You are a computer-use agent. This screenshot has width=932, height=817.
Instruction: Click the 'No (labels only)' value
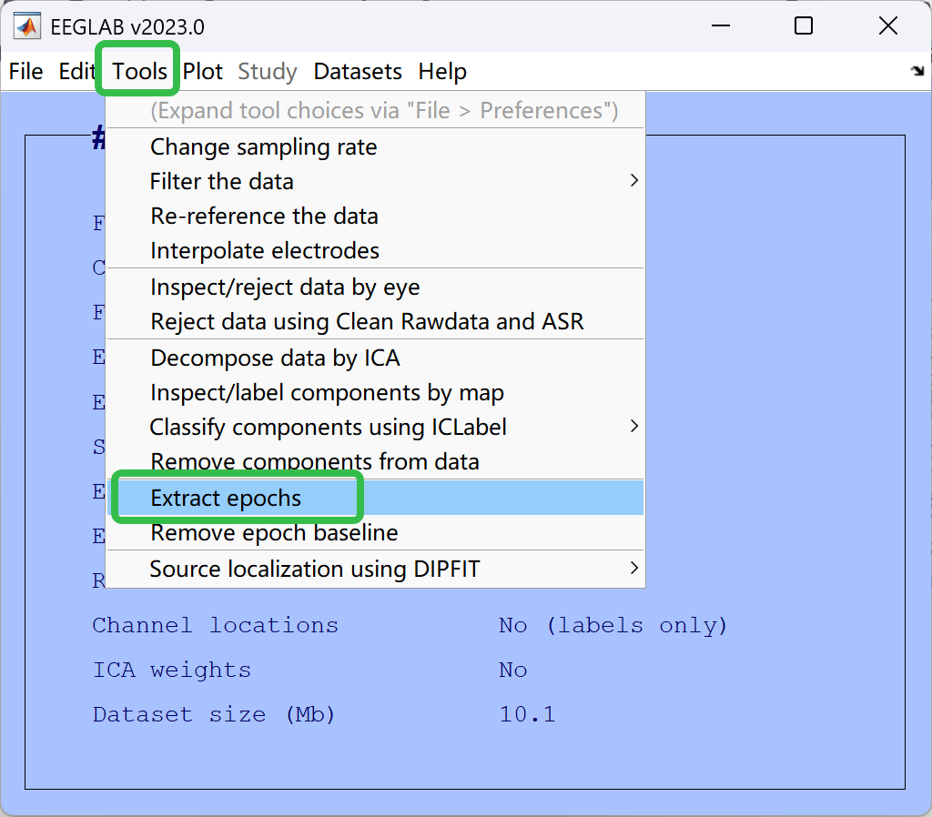(x=613, y=626)
